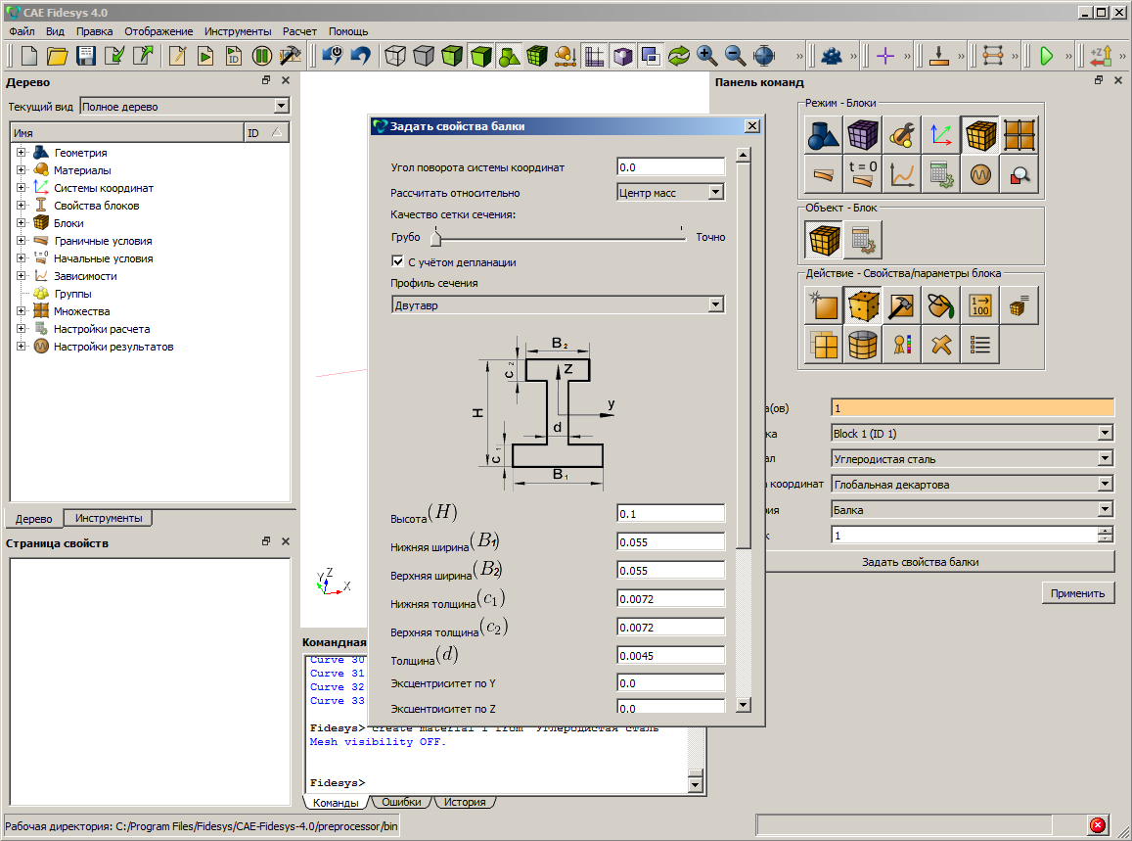Click the Применить button
This screenshot has width=1132, height=841.
click(1078, 593)
